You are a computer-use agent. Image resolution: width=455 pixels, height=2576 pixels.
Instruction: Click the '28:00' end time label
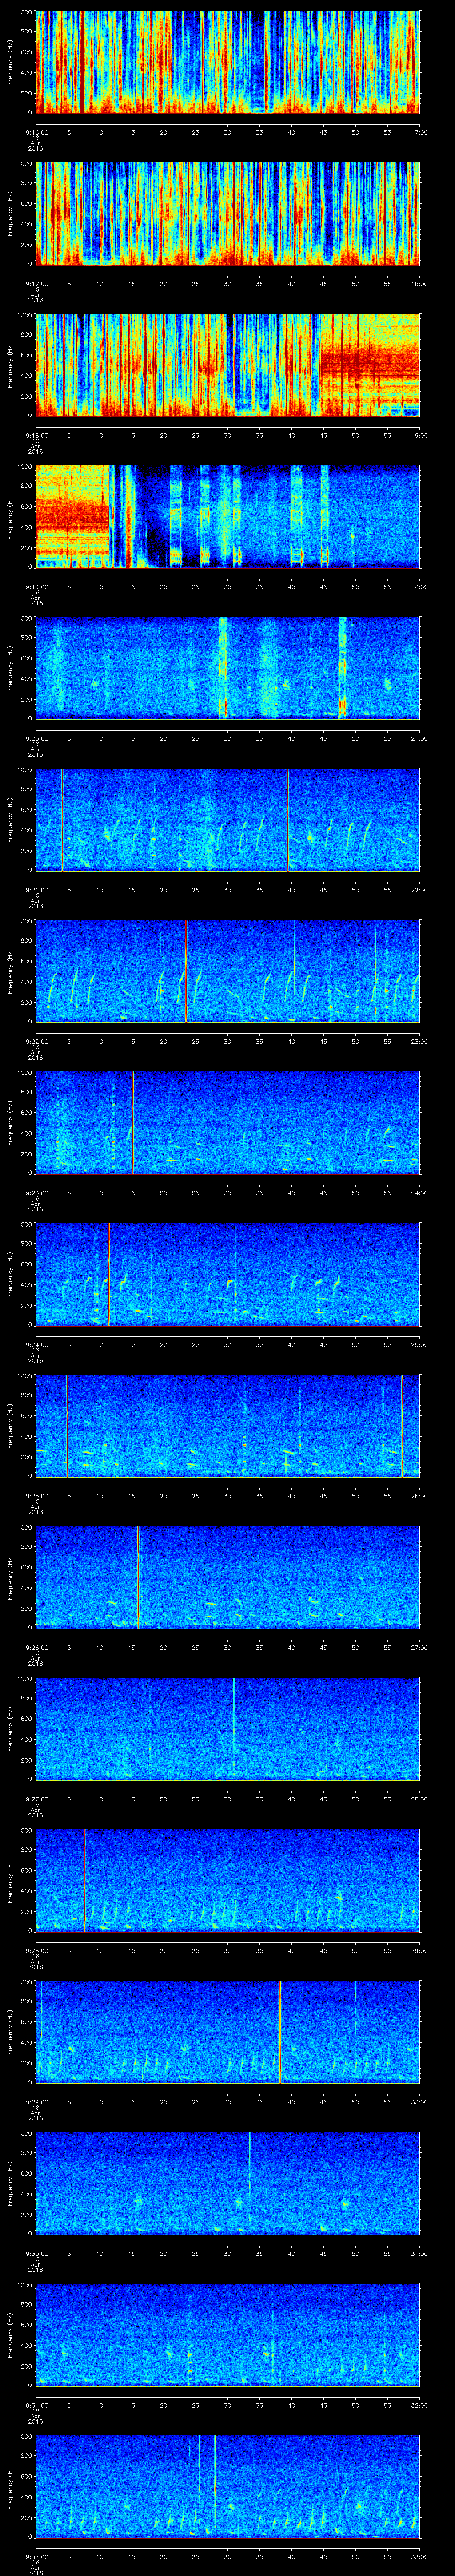coord(420,1798)
